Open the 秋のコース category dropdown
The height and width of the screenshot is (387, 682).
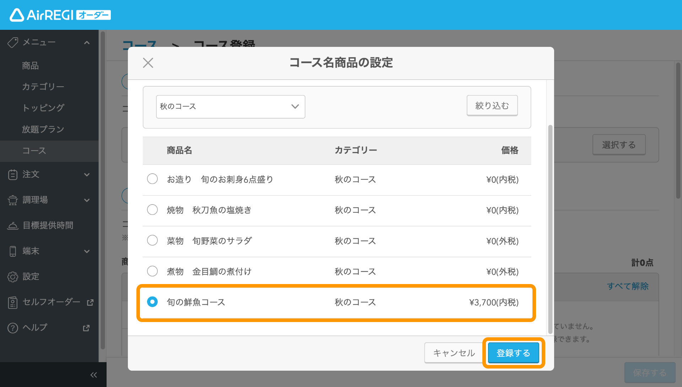point(231,107)
